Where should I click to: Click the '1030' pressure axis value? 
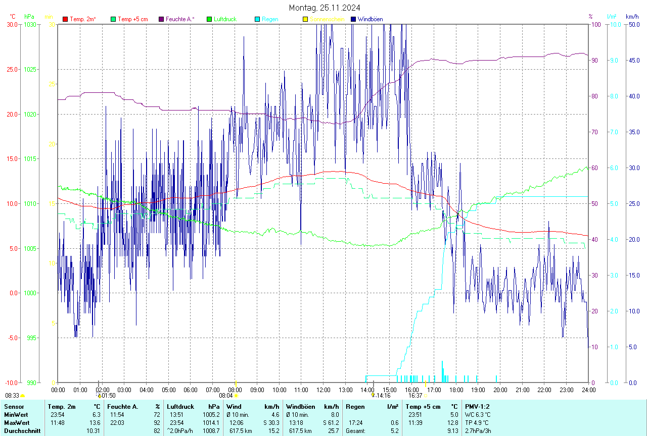30,24
